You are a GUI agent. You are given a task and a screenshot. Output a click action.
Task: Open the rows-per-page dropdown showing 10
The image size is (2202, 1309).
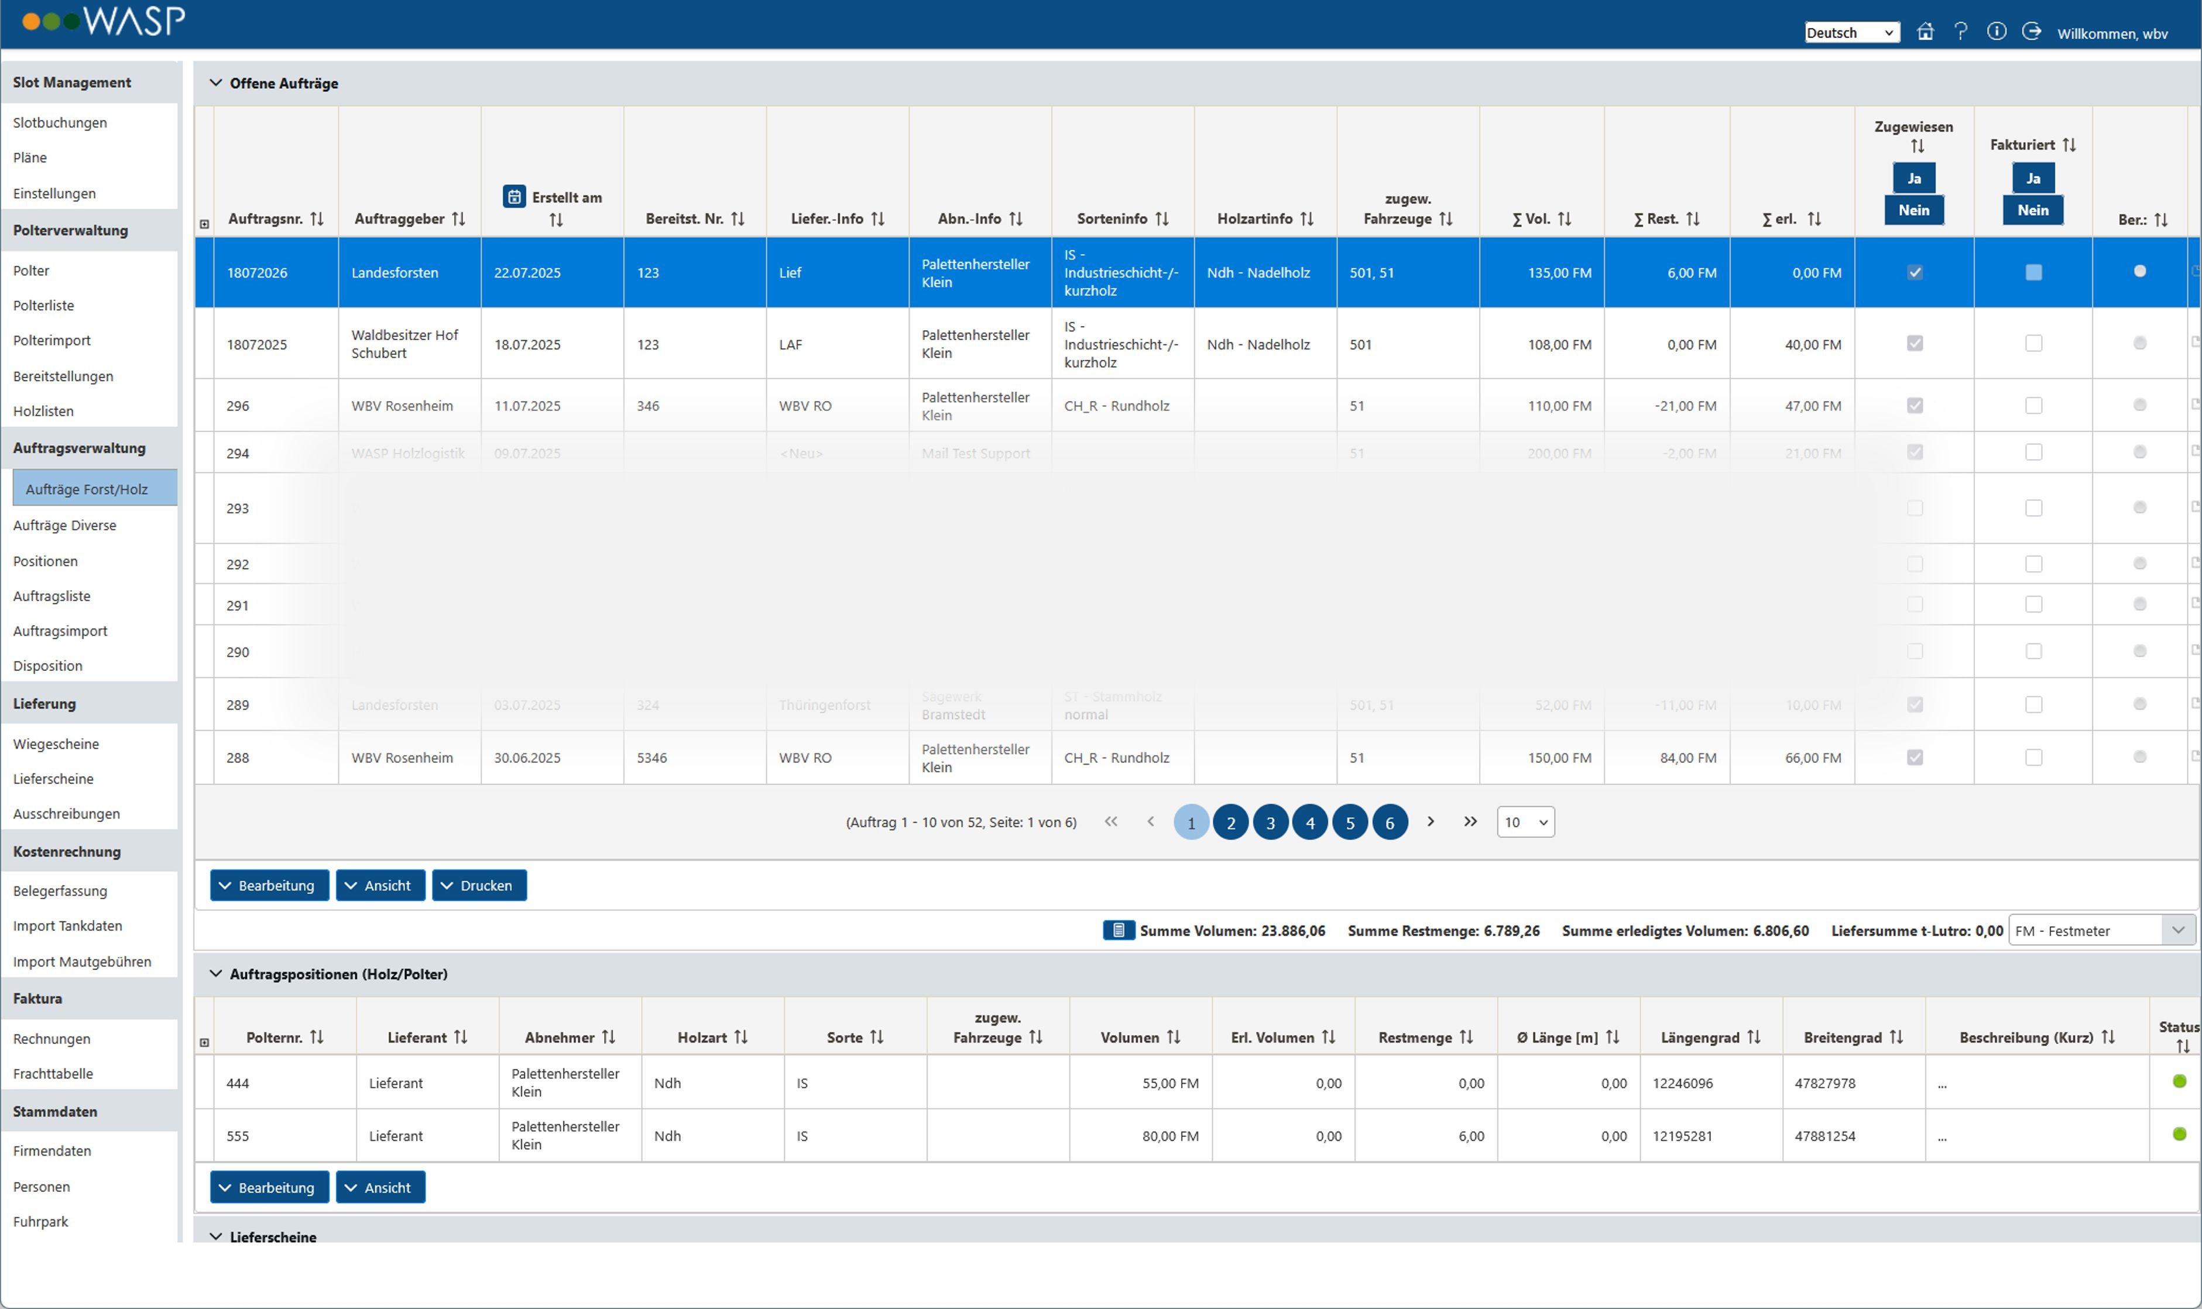pyautogui.click(x=1525, y=822)
